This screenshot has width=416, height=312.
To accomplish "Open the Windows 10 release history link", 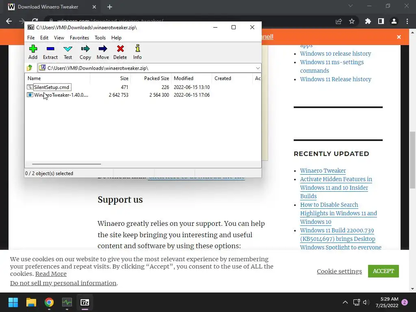I will click(x=336, y=54).
